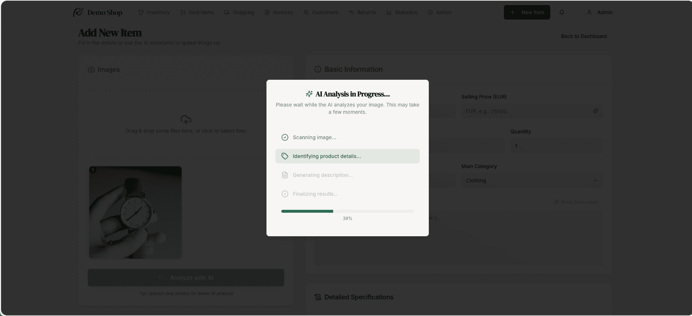This screenshot has width=692, height=316.
Task: Click the Finalizing results check icon
Action: click(x=285, y=194)
